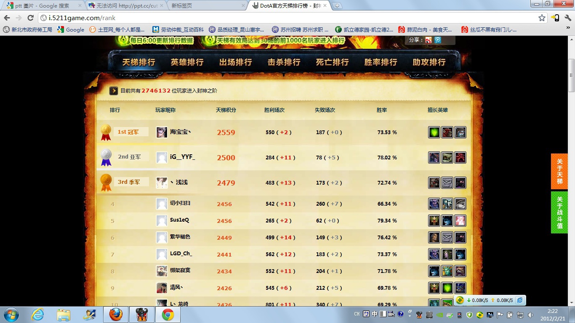Viewport: 575px width, 323px height.
Task: Click the language bar help icon
Action: tap(400, 314)
